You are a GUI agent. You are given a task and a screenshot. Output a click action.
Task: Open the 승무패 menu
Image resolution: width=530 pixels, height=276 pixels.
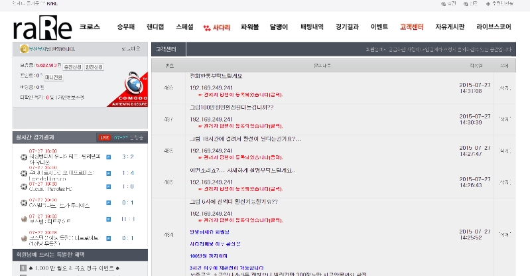click(x=126, y=27)
